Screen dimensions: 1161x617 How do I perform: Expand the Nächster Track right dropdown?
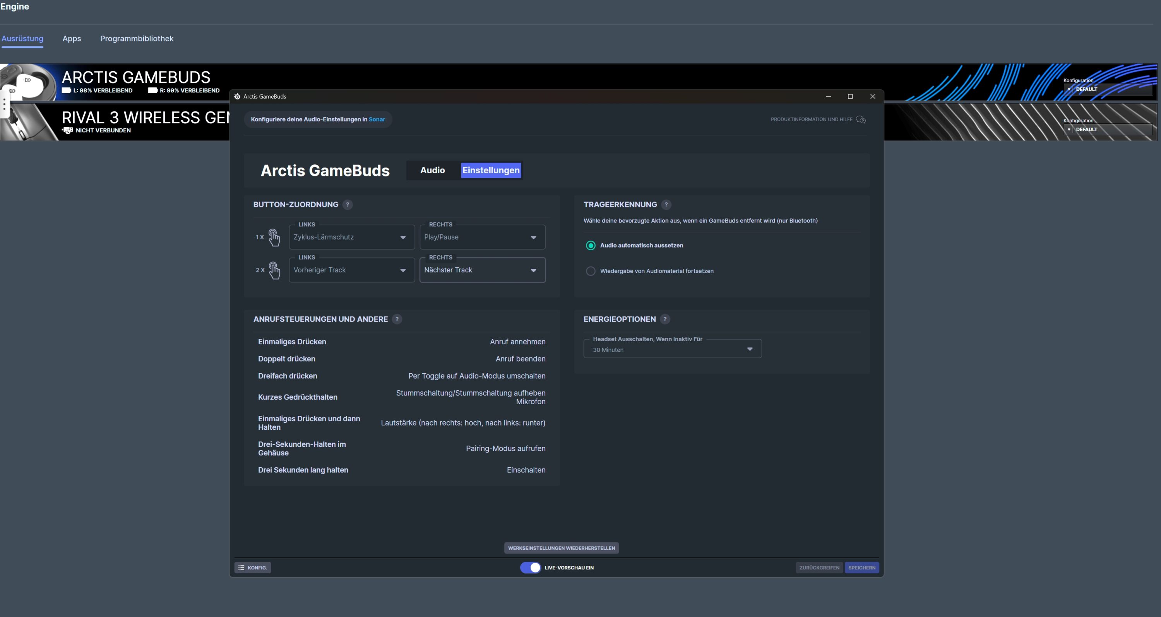tap(482, 270)
